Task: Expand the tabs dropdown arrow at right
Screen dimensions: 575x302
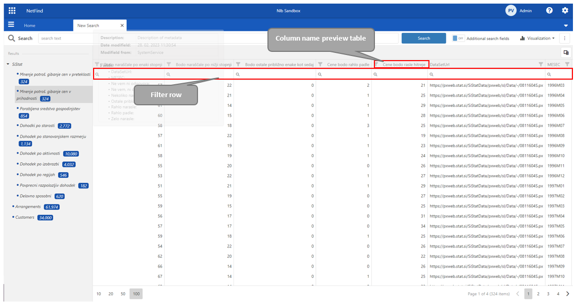Action: click(x=566, y=25)
